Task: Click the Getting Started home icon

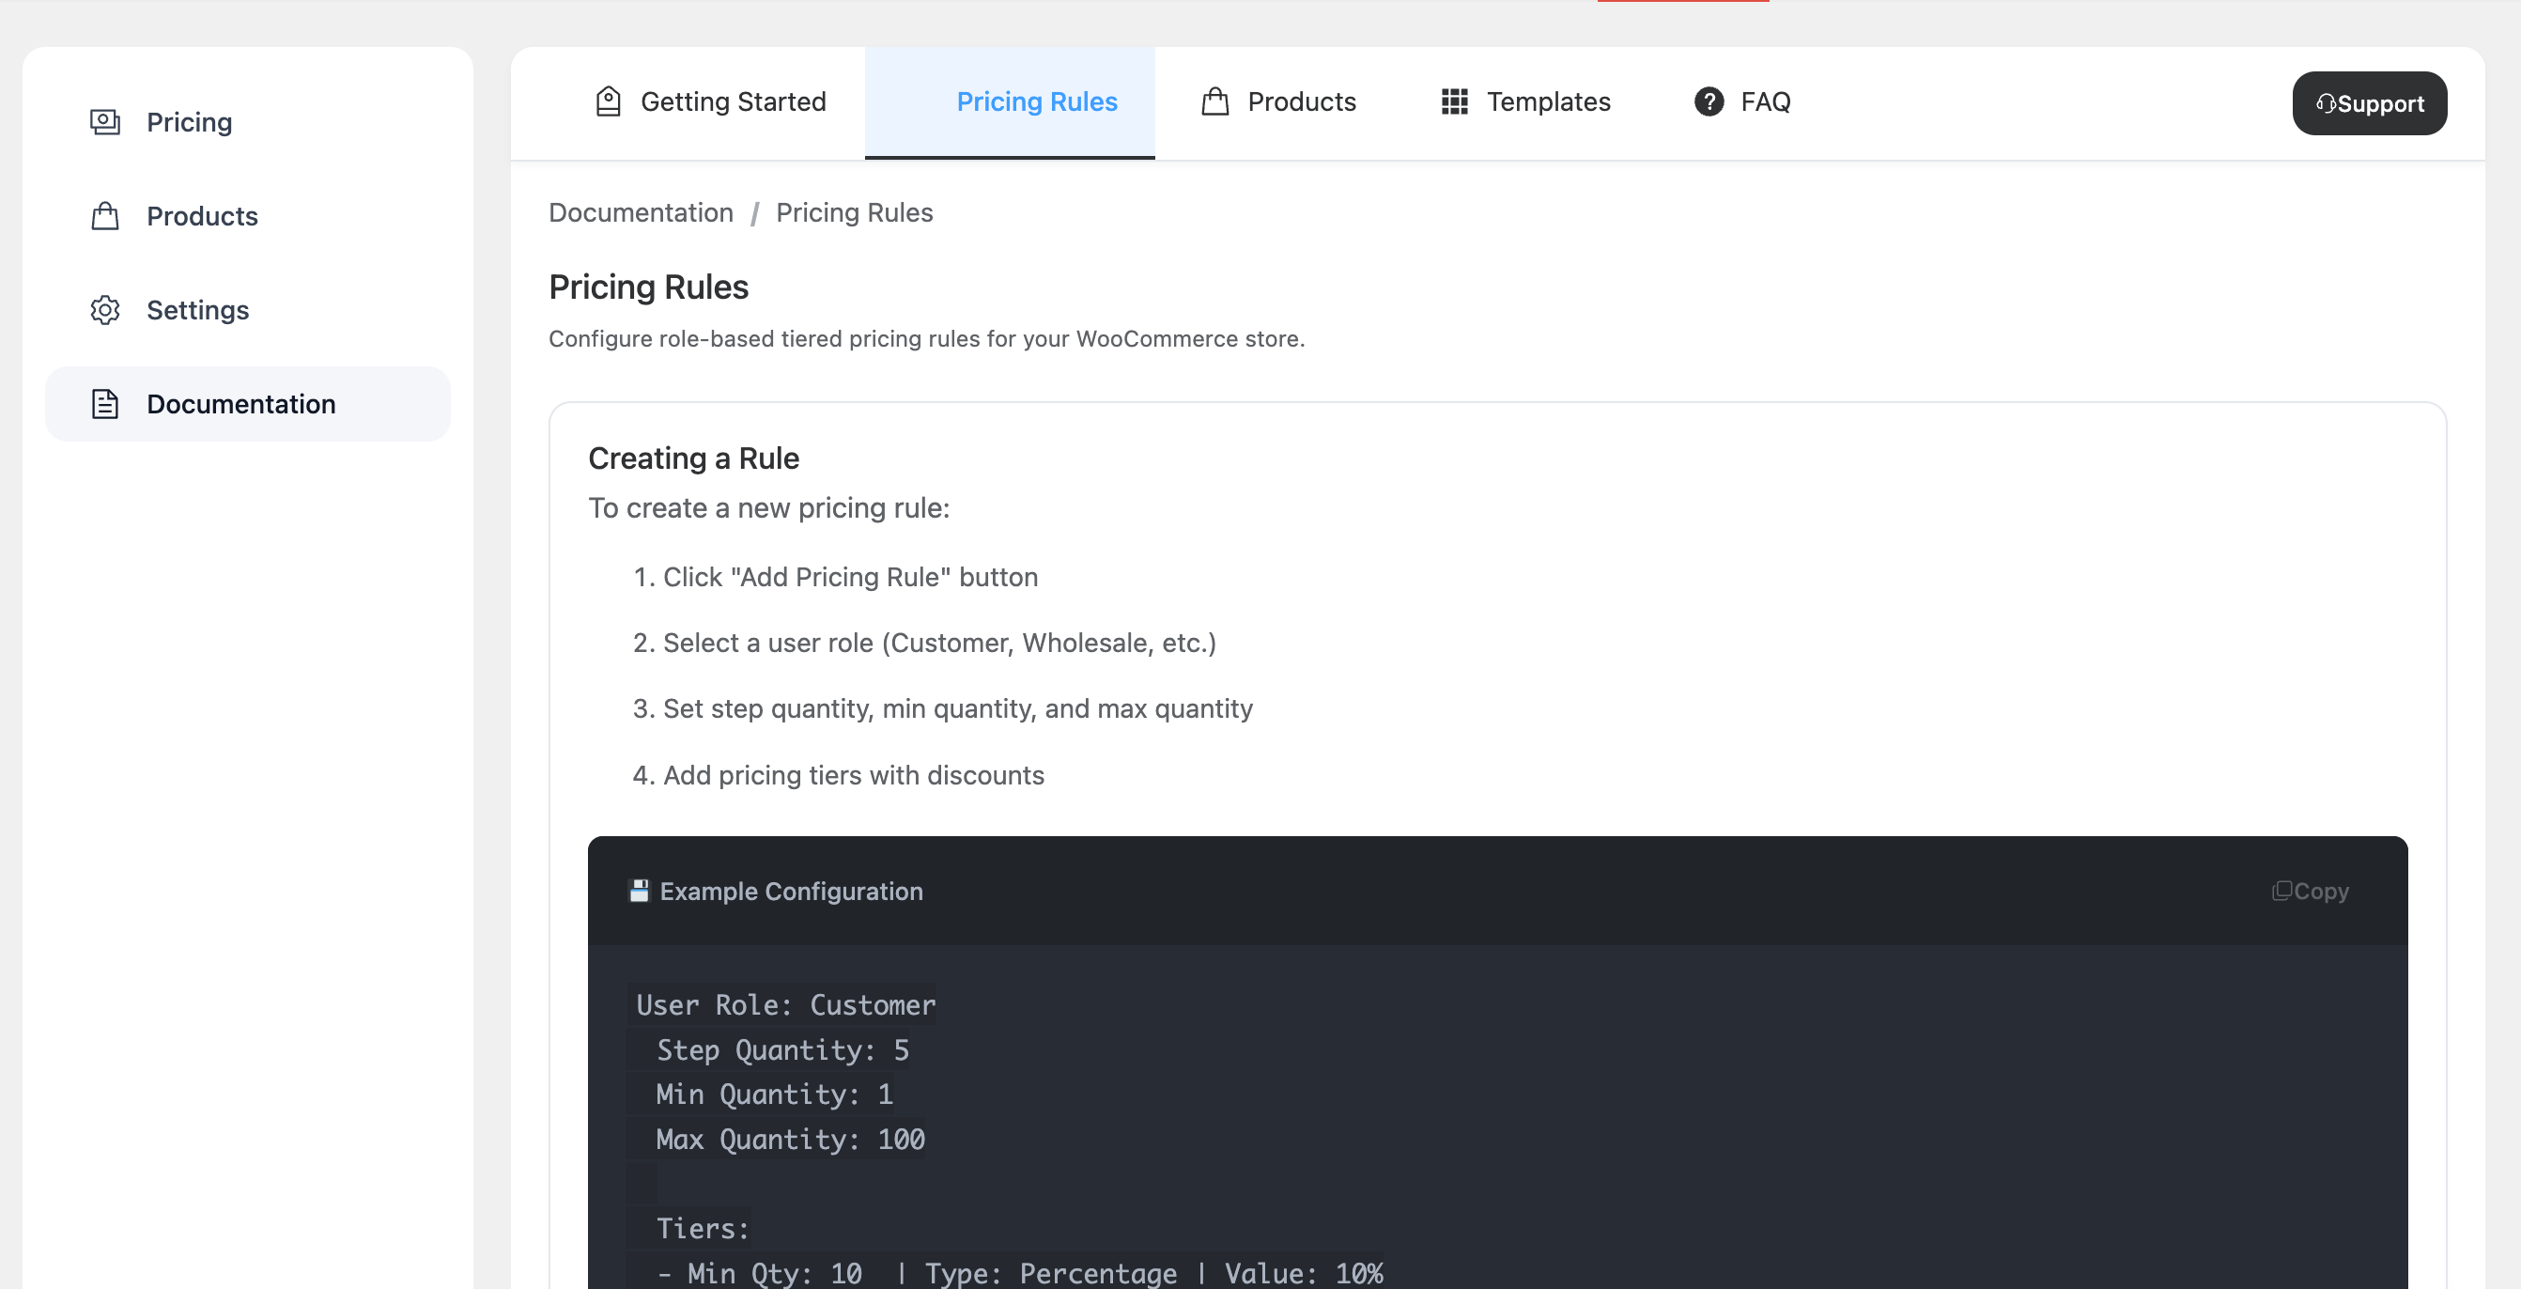Action: 608,101
